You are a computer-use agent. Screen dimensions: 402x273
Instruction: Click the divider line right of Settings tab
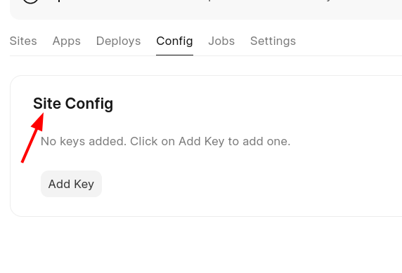349,55
